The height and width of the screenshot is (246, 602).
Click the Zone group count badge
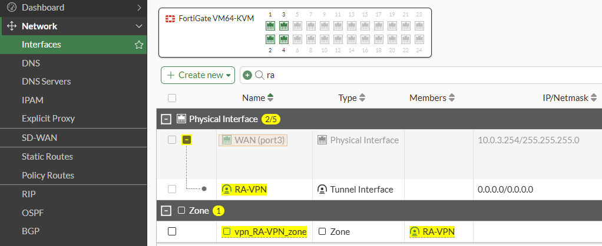pyautogui.click(x=219, y=211)
